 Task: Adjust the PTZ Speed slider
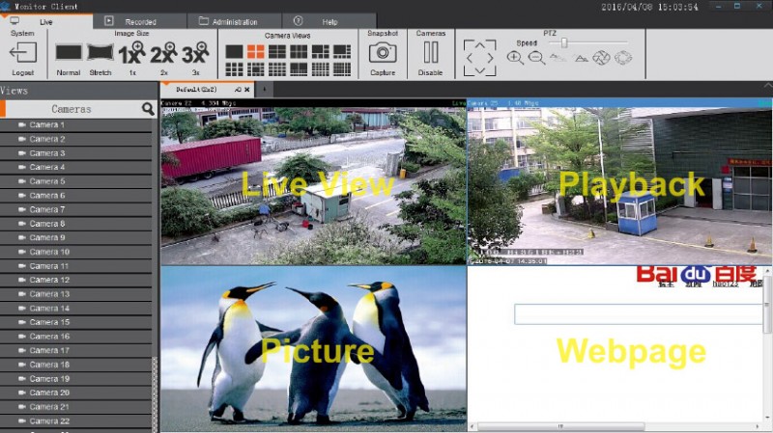pos(564,42)
